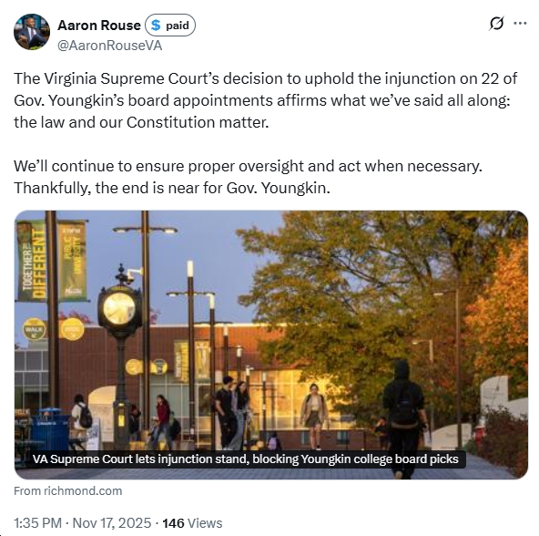Screen dimensions: 539x536
Task: Click the Nov 17, 2025 date
Action: point(112,523)
